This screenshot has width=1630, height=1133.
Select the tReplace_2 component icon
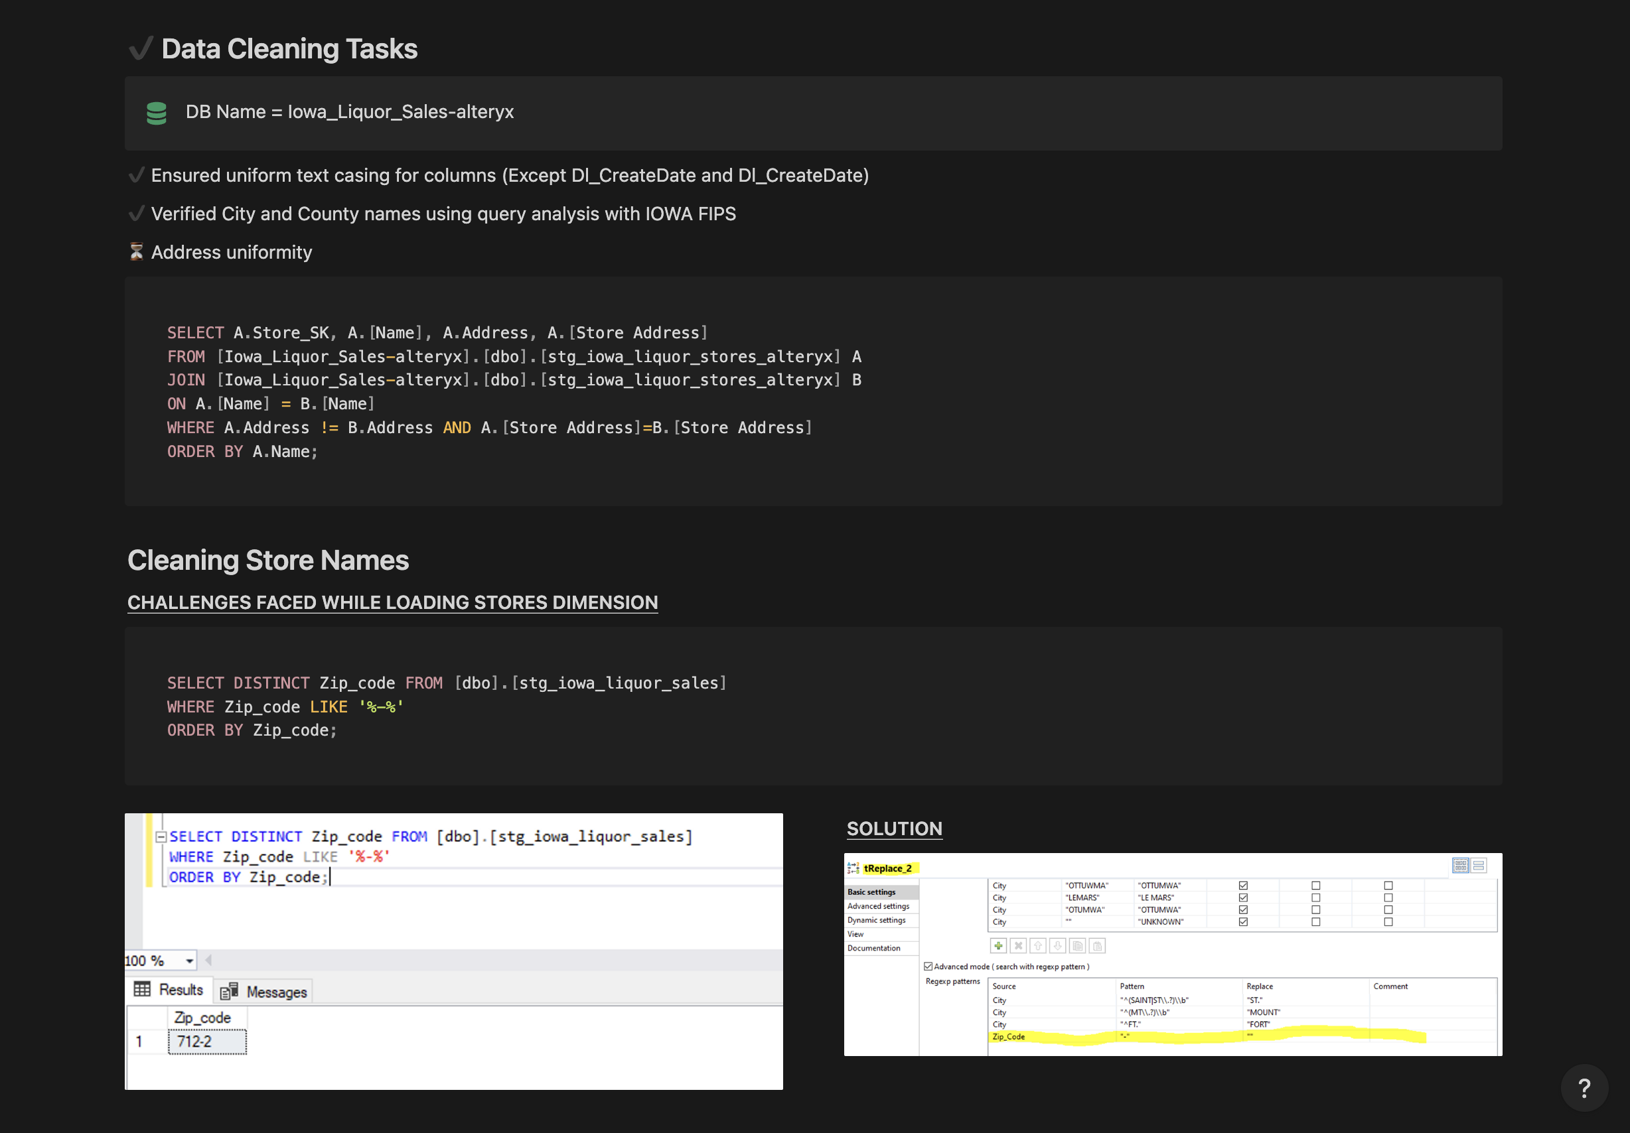[853, 868]
